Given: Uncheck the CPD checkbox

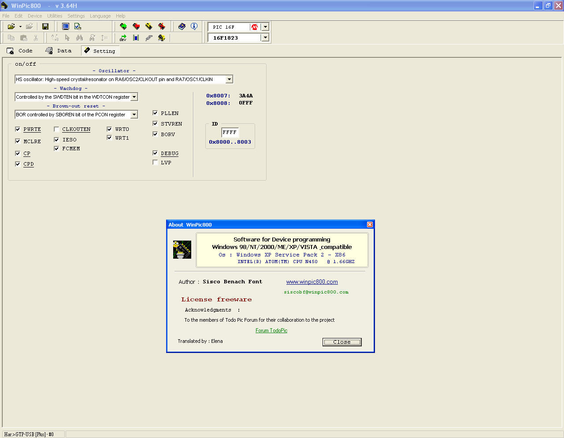Looking at the screenshot, I should tap(18, 164).
